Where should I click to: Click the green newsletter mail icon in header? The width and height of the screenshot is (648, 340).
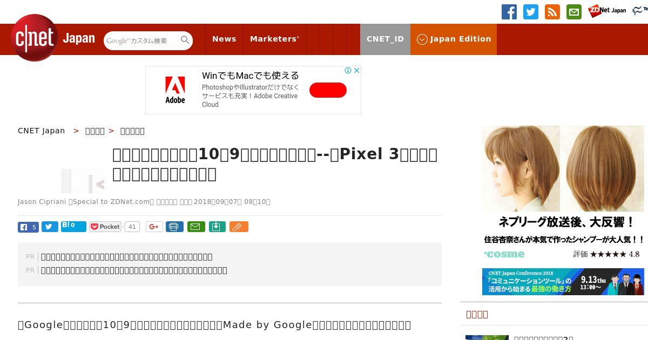click(573, 12)
